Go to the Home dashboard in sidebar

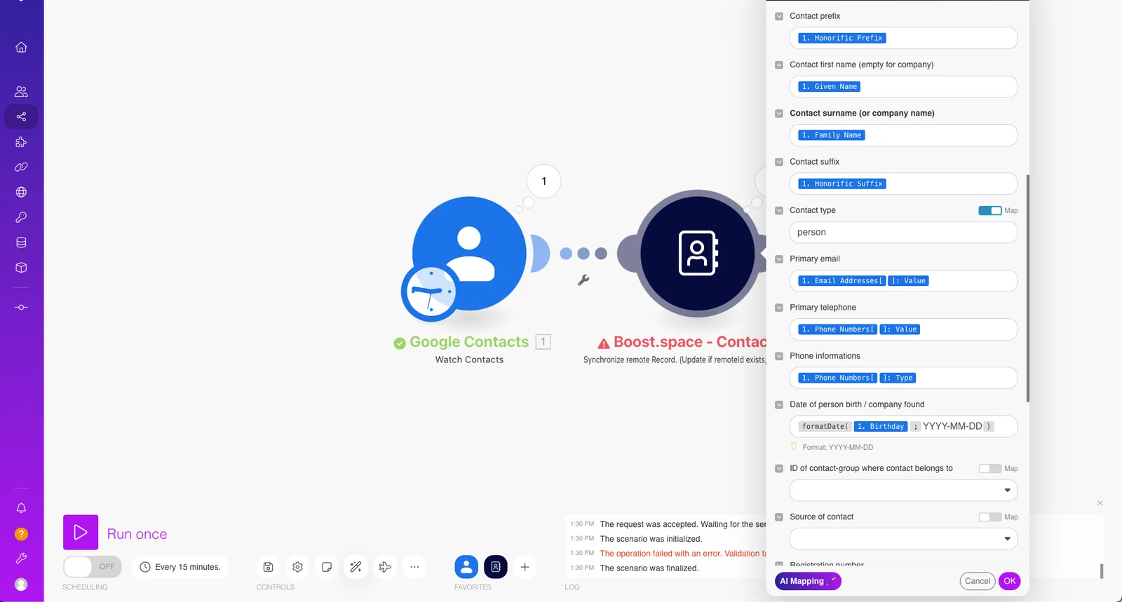pyautogui.click(x=21, y=47)
